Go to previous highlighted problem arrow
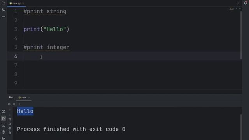This screenshot has width=249, height=140. coord(236,9)
